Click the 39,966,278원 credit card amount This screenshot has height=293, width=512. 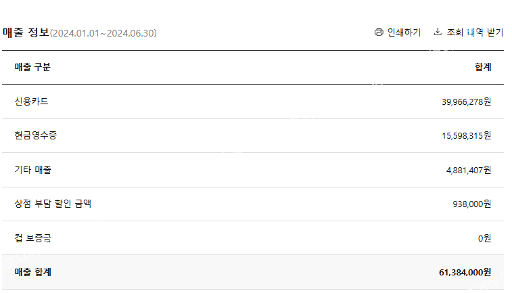coord(466,102)
